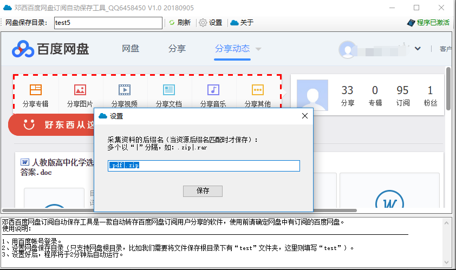456x270 pixels.
Task: Click the file suffix input field
Action: tap(204, 166)
